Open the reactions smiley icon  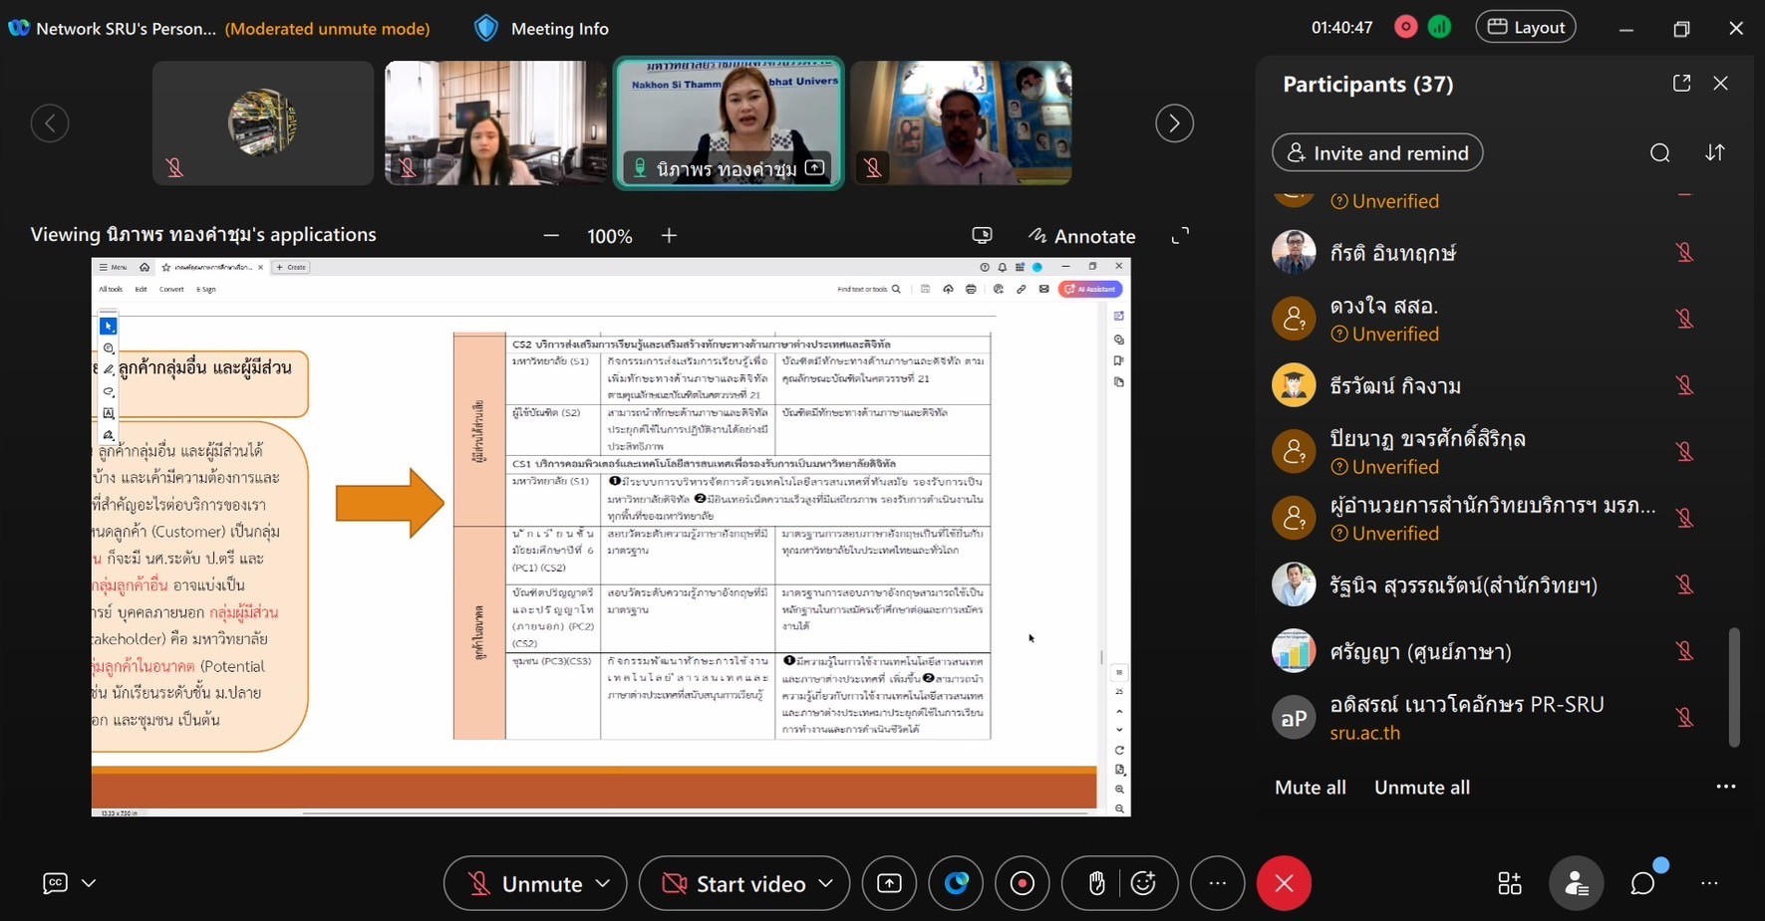tap(1144, 883)
